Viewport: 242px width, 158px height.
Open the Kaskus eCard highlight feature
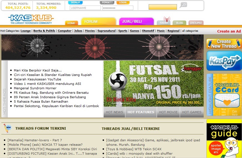tap(224, 95)
